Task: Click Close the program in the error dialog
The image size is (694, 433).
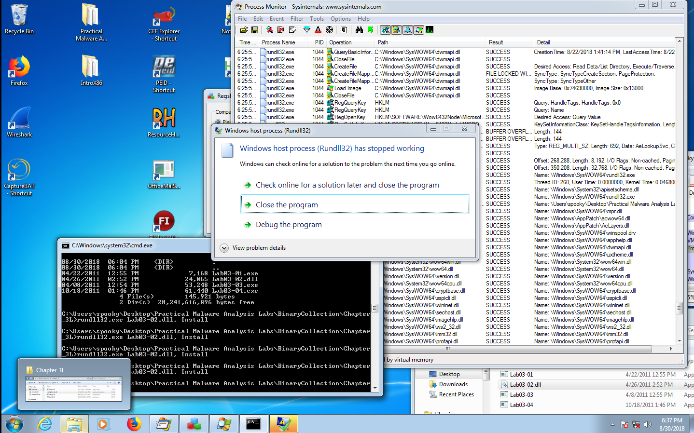Action: click(355, 204)
